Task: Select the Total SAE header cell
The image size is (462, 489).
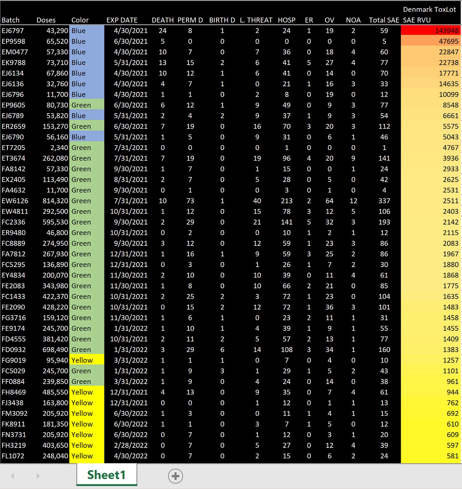Action: tap(384, 20)
